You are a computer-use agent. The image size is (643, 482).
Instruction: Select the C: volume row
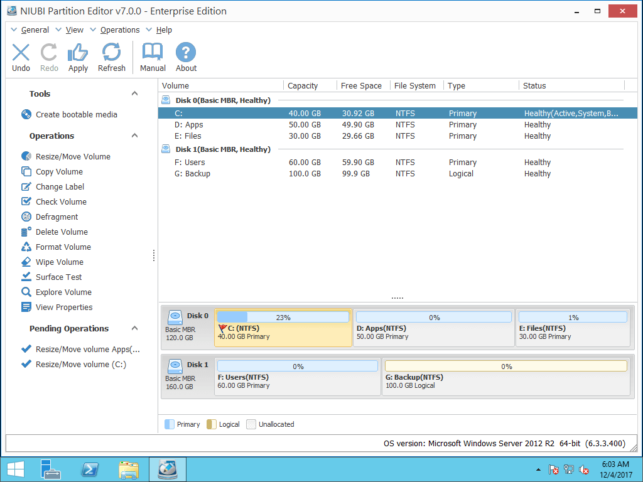click(x=397, y=113)
